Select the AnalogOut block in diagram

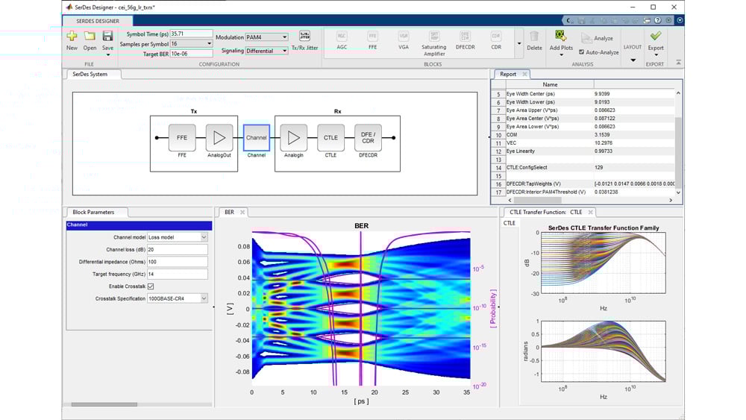click(x=219, y=137)
